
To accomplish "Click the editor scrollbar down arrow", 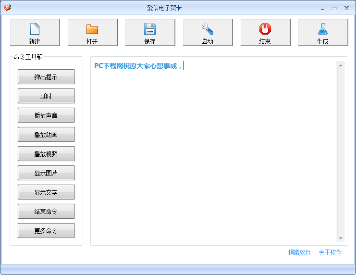I will click(x=341, y=238).
